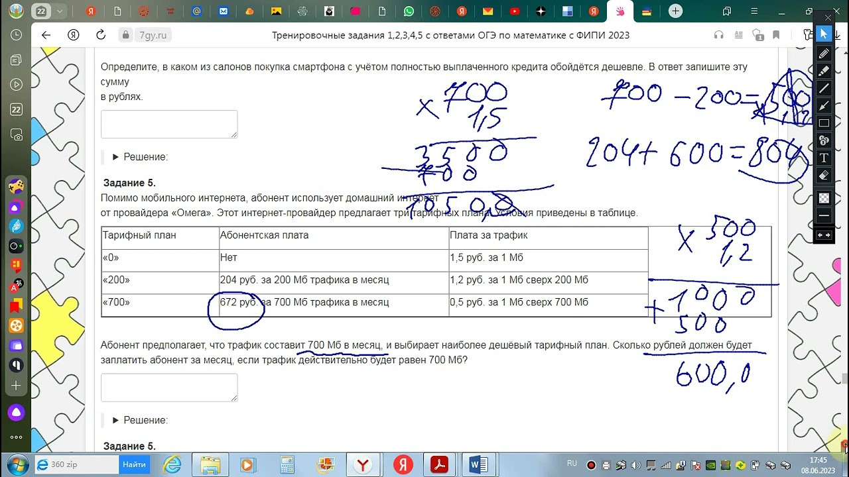
Task: Open Internet Explorer from taskbar
Action: [x=172, y=464]
